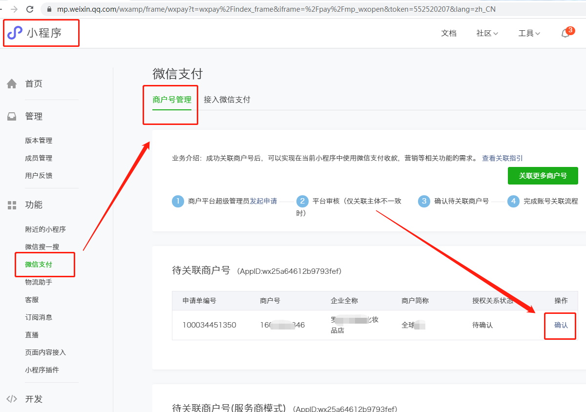Viewport: 586px width, 412px height.
Task: Click the 商户号 column header
Action: [270, 301]
